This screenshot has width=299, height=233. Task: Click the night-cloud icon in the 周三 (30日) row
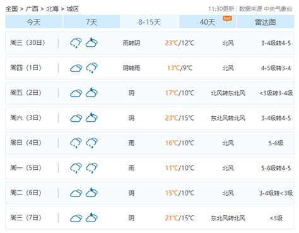pos(91,42)
